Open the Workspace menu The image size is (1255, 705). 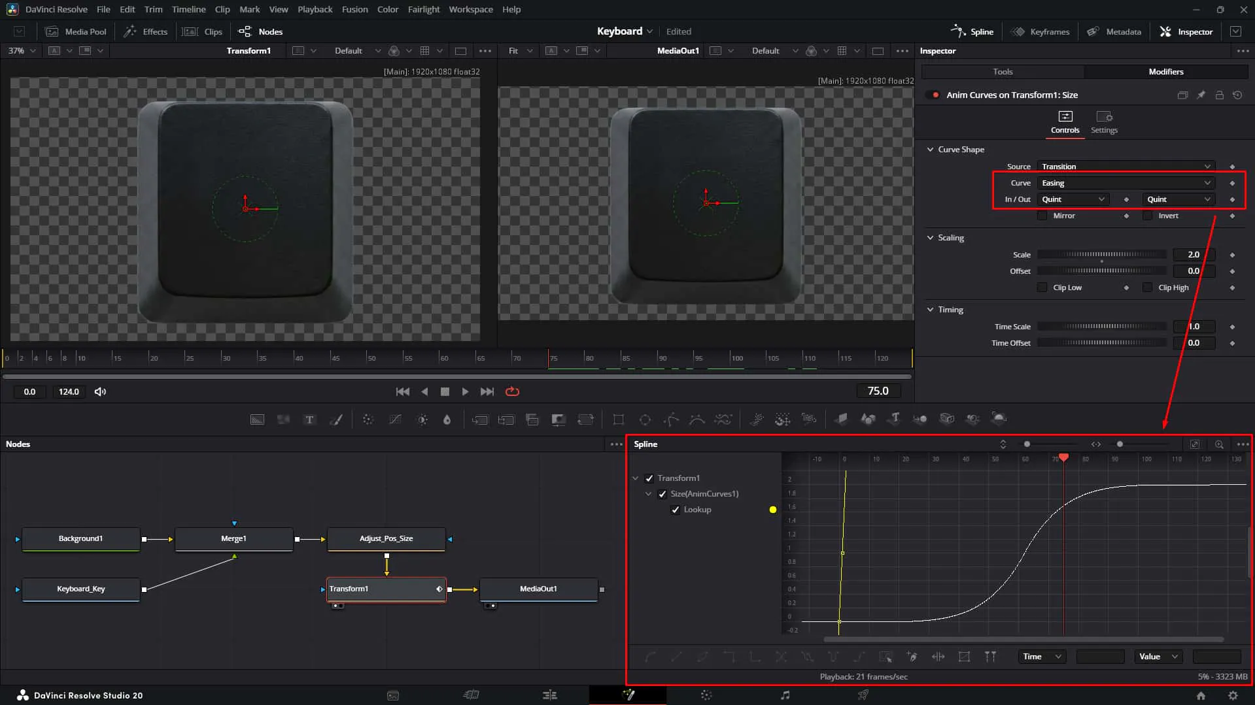470,9
